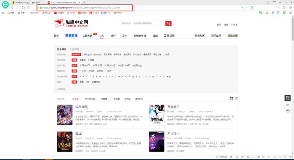This screenshot has height=160, width=294.
Task: Click 作者专区 link
Action: click(200, 35)
